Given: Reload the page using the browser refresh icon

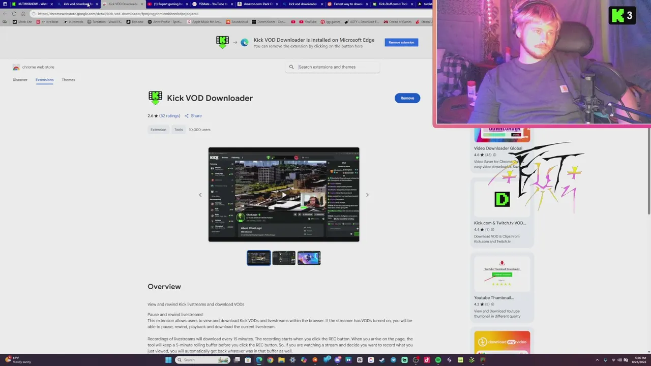Looking at the screenshot, I should pyautogui.click(x=14, y=14).
